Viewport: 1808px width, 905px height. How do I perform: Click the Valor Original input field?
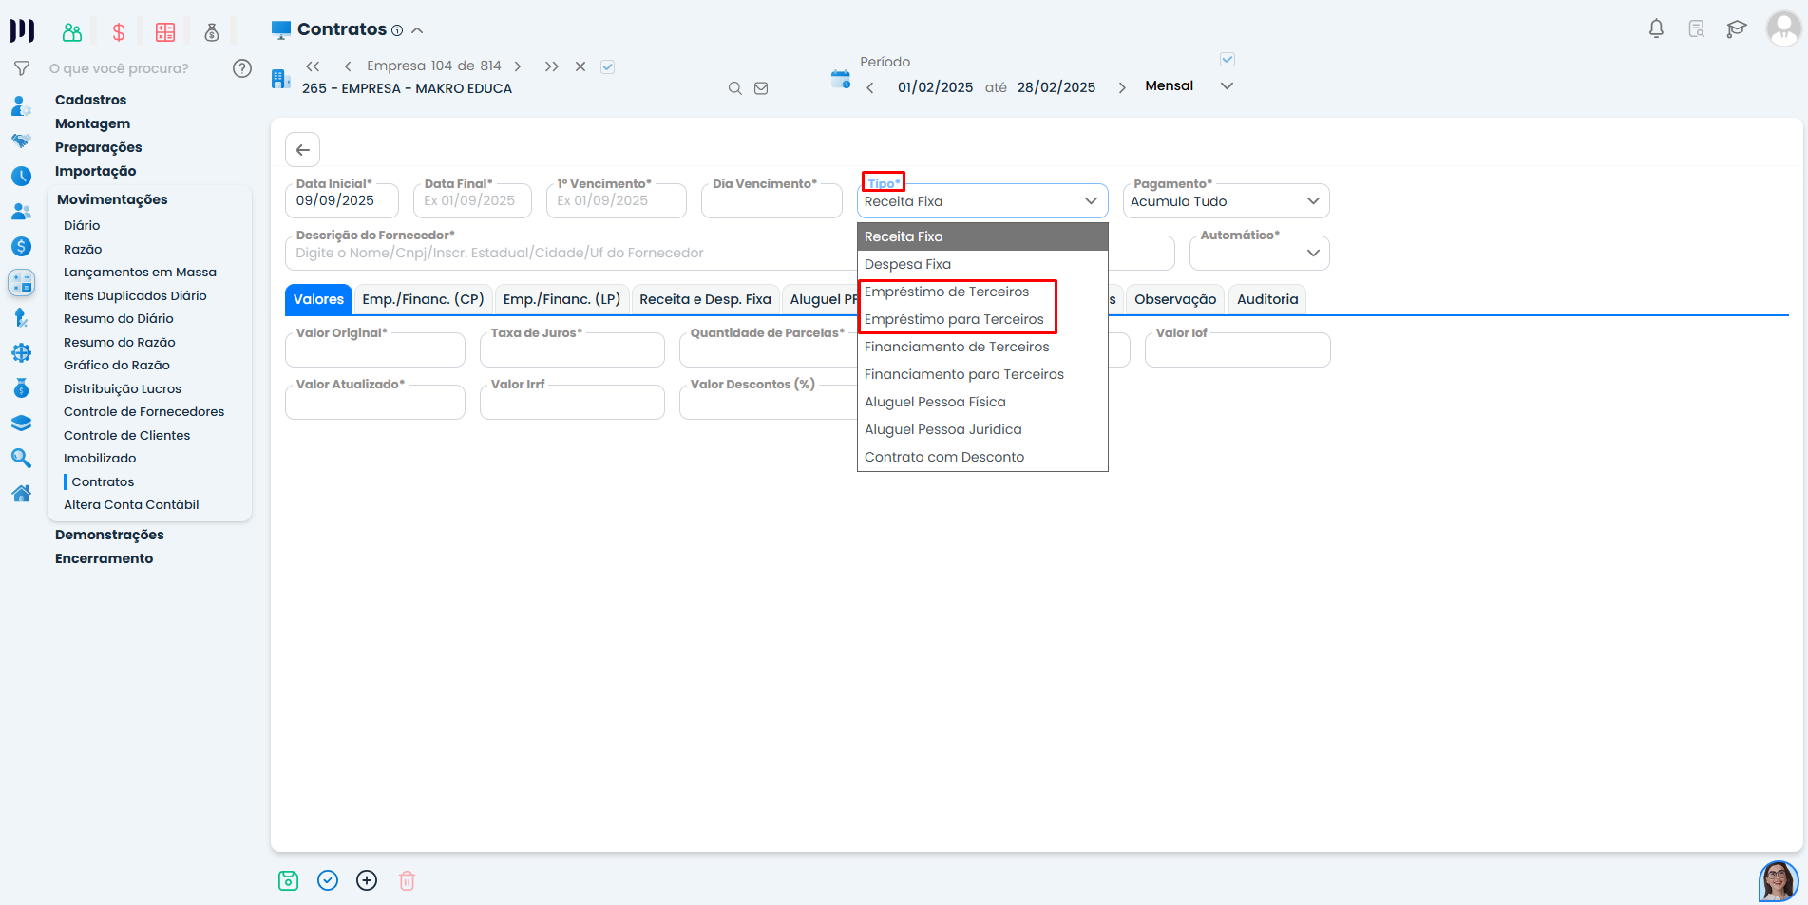point(375,352)
